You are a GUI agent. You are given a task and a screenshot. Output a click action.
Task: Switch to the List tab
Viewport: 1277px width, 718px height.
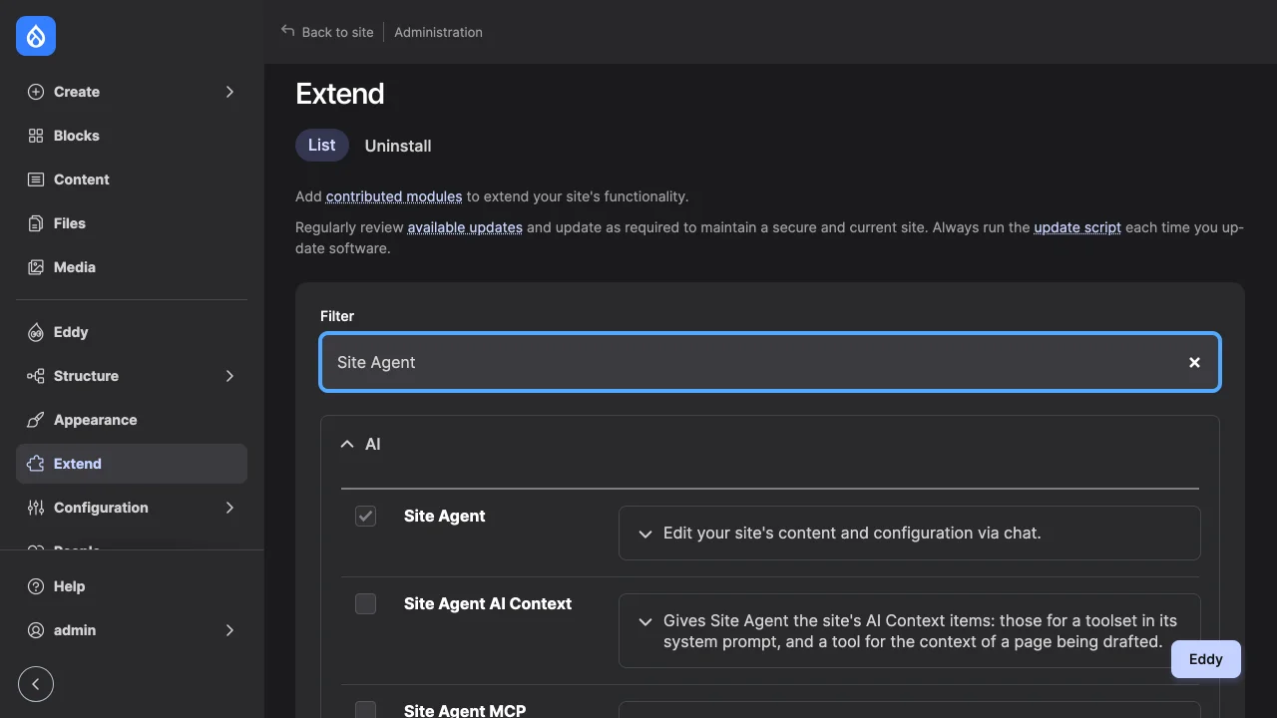pyautogui.click(x=321, y=145)
